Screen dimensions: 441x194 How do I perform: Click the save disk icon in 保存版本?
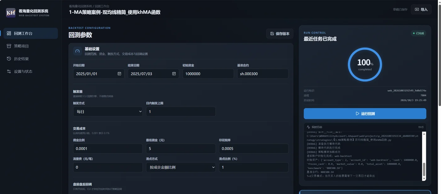click(x=272, y=34)
